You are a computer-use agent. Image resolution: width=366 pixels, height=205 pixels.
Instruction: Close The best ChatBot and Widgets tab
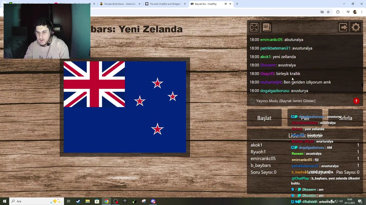(185, 4)
